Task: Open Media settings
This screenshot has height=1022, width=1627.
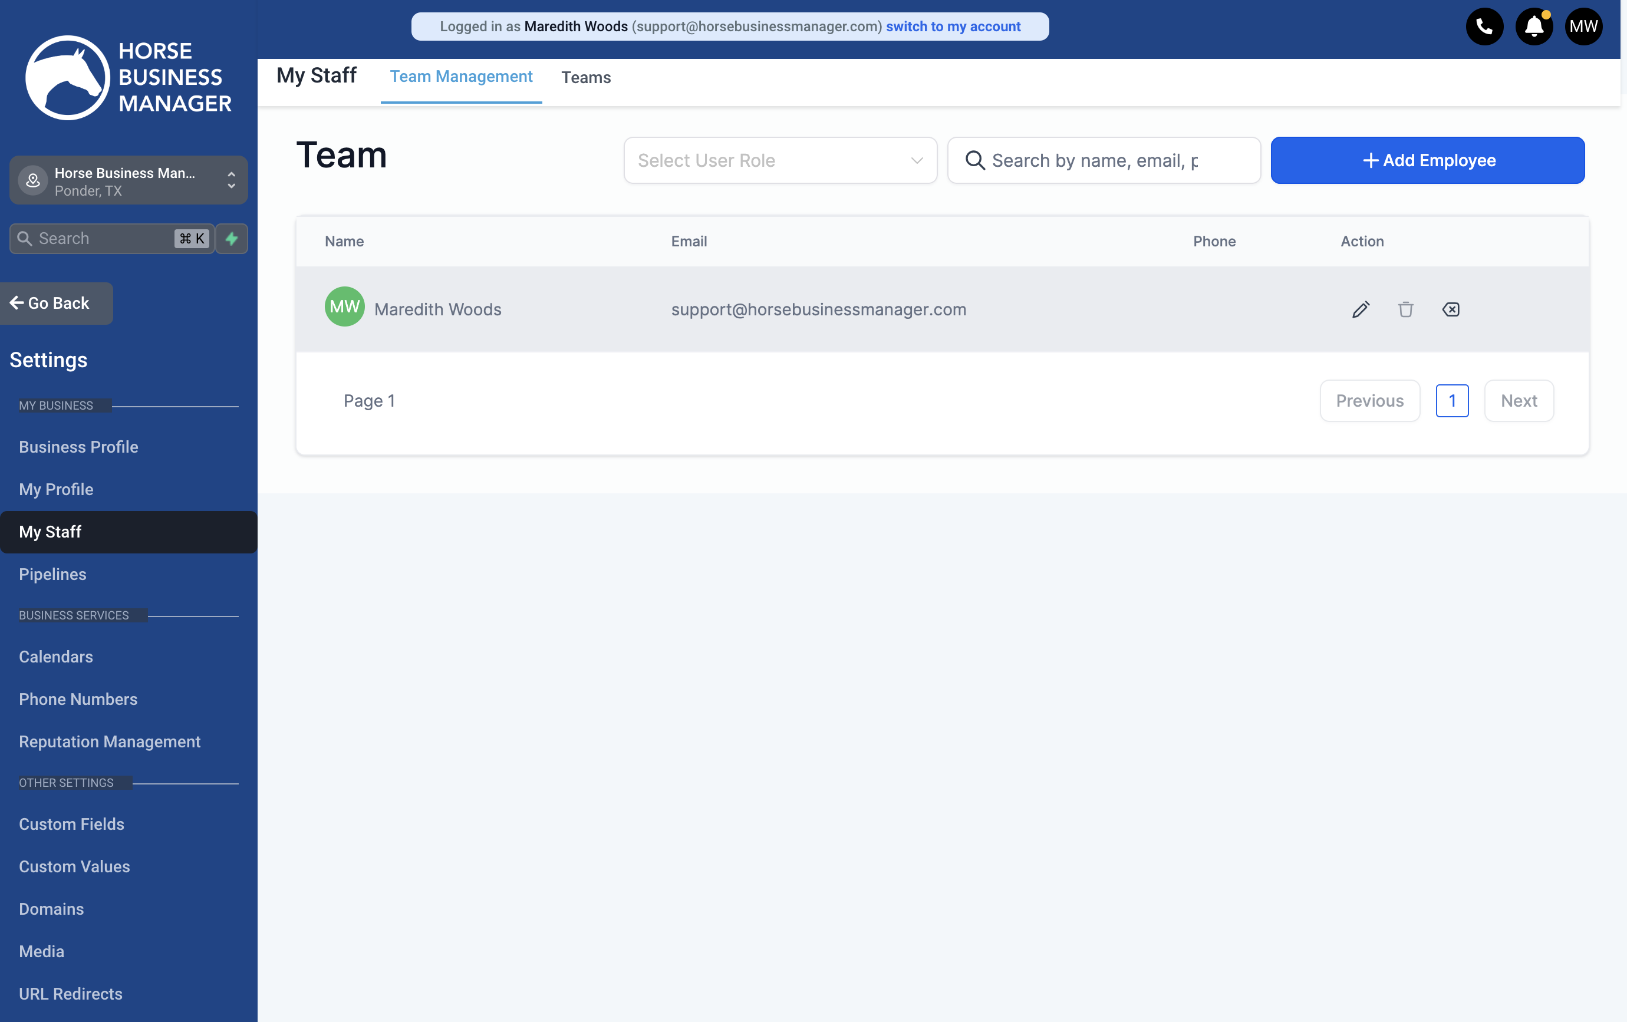Action: click(x=42, y=952)
